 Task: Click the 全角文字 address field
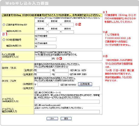[67, 88]
